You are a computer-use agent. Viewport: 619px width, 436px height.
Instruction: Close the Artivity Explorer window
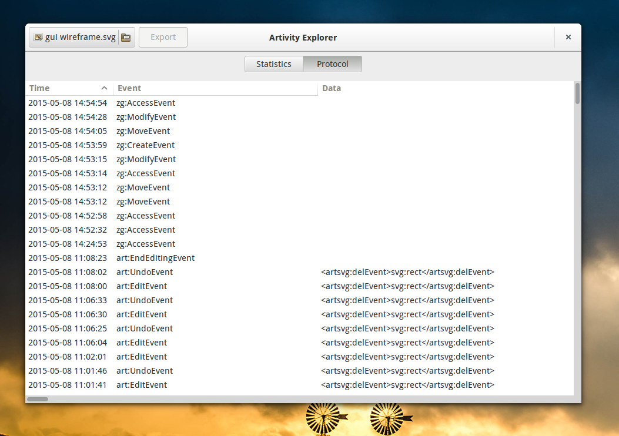click(x=568, y=37)
